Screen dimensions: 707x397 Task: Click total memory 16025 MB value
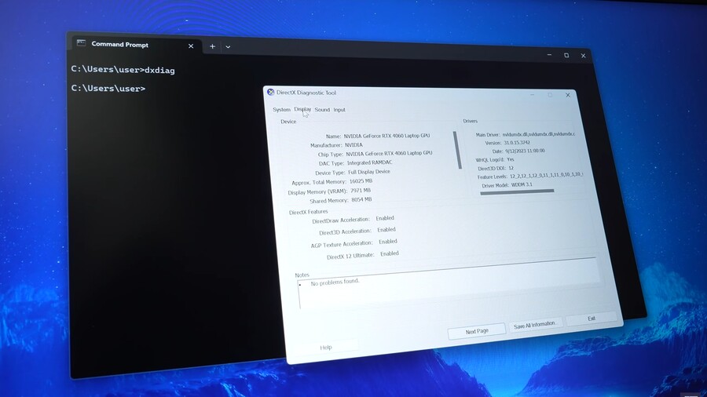[361, 181]
